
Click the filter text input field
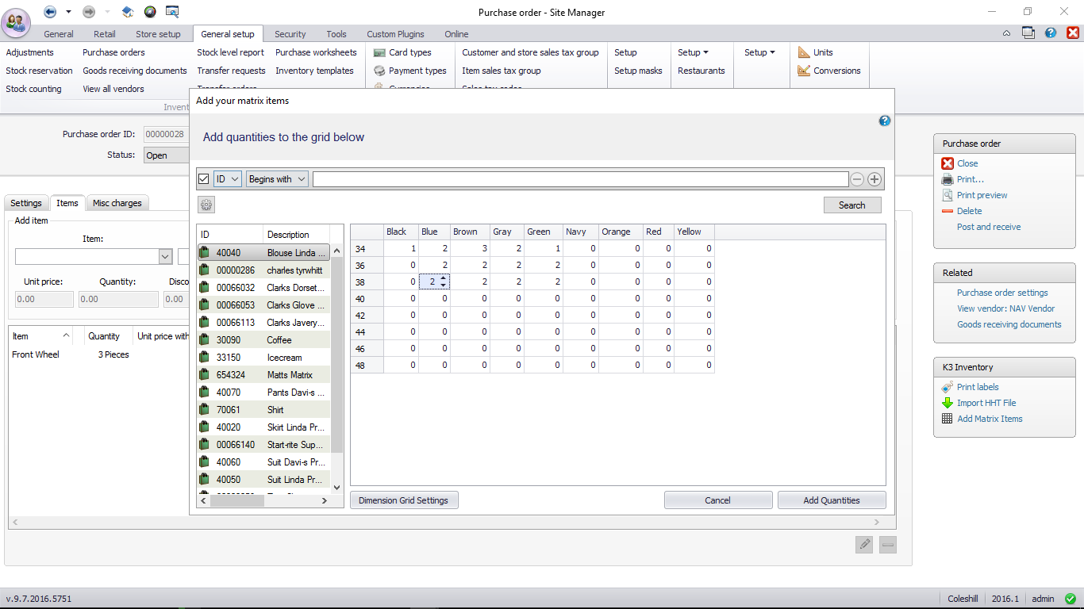coord(579,179)
